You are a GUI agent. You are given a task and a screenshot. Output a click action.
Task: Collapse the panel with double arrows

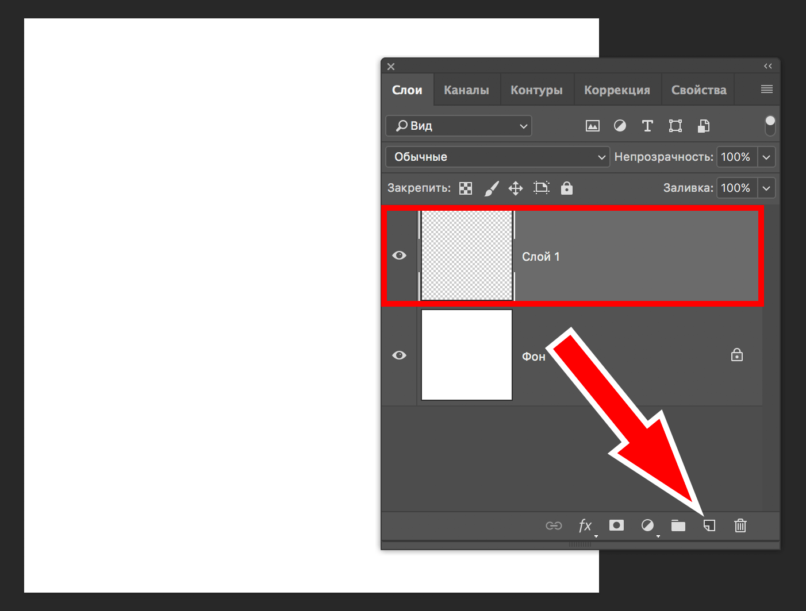[x=768, y=66]
